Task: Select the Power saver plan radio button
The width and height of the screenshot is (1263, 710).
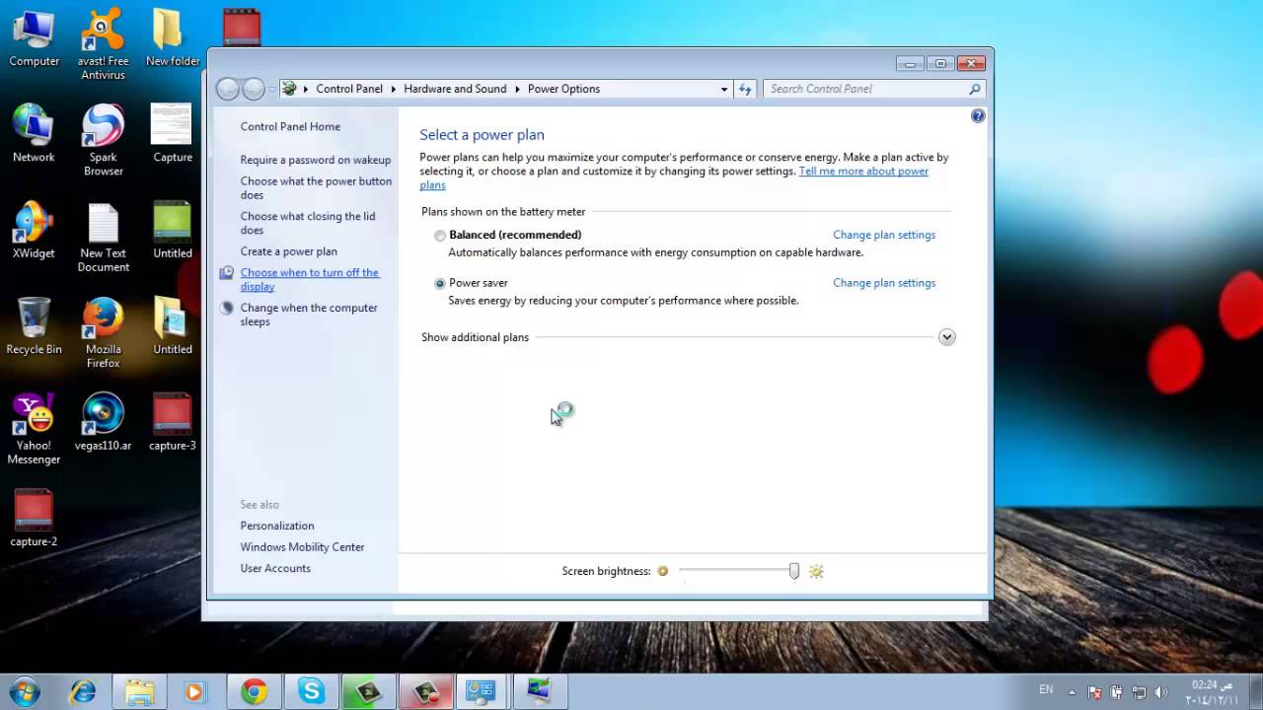Action: [440, 283]
